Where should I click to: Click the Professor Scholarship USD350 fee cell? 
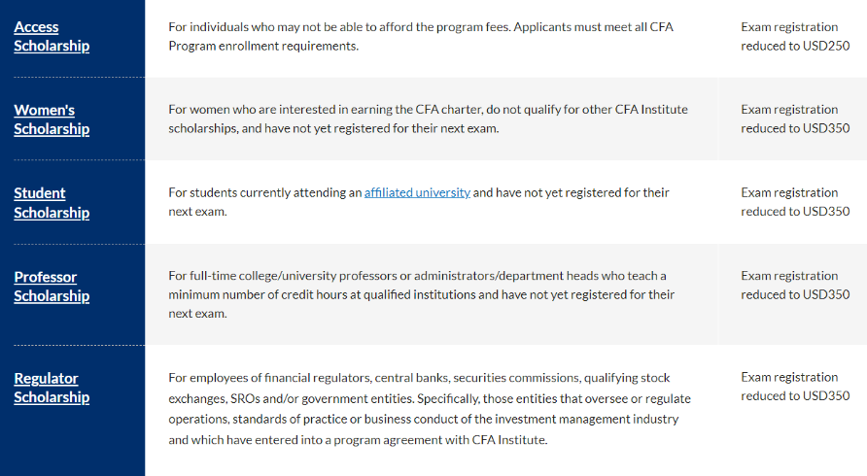click(x=794, y=285)
